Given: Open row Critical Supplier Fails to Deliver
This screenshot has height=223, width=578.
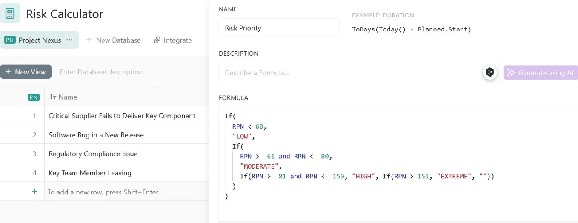Looking at the screenshot, I should pos(122,116).
